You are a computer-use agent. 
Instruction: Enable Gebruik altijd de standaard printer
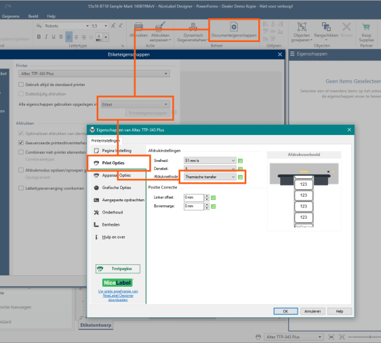tap(21, 85)
